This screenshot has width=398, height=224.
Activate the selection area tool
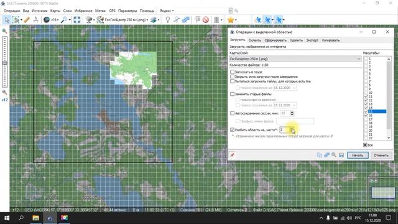pos(16,20)
